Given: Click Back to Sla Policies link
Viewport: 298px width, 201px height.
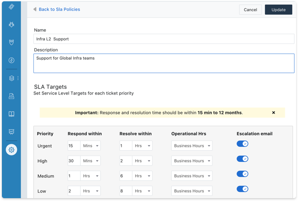Looking at the screenshot, I should click(x=59, y=9).
